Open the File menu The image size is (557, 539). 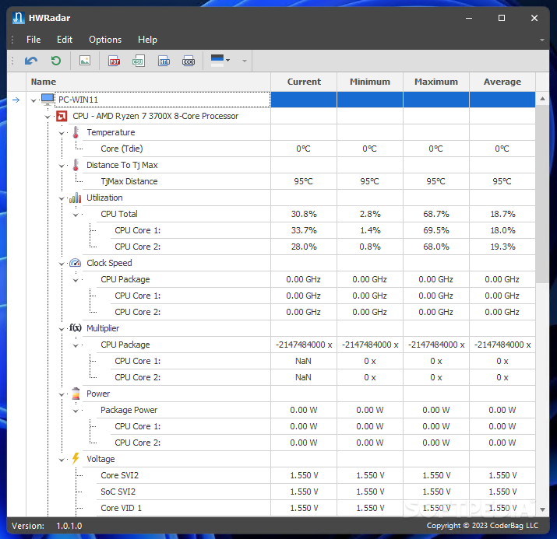pos(33,40)
